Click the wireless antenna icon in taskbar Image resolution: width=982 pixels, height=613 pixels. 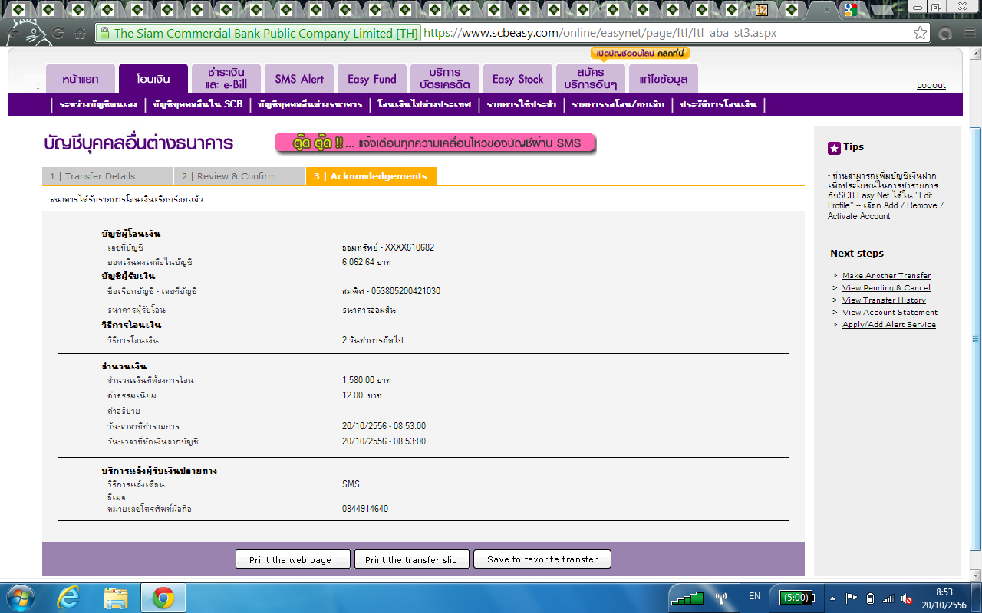tap(721, 597)
